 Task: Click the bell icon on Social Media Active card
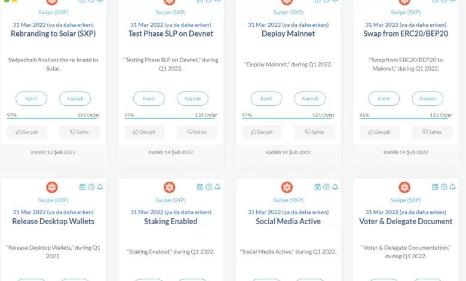click(335, 187)
